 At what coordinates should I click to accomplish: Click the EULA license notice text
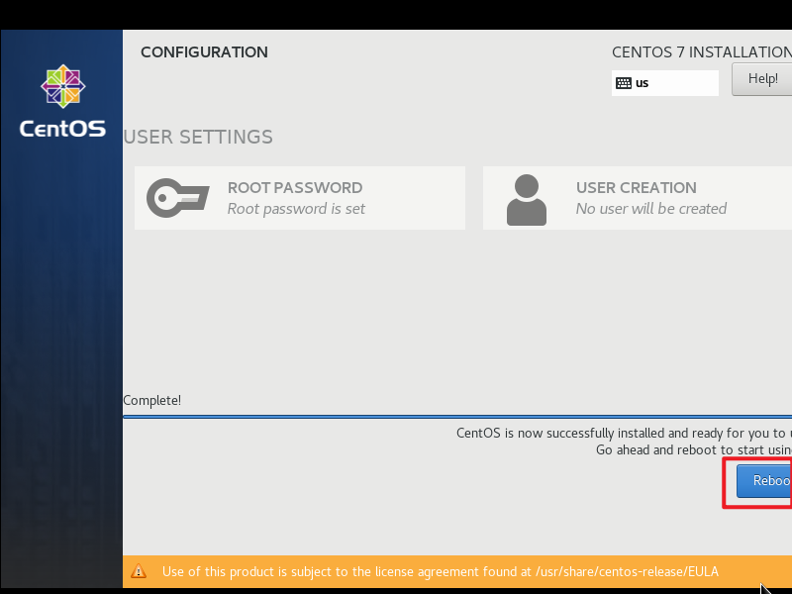pyautogui.click(x=440, y=571)
